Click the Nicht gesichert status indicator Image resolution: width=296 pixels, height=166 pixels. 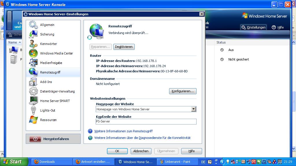click(x=222, y=59)
